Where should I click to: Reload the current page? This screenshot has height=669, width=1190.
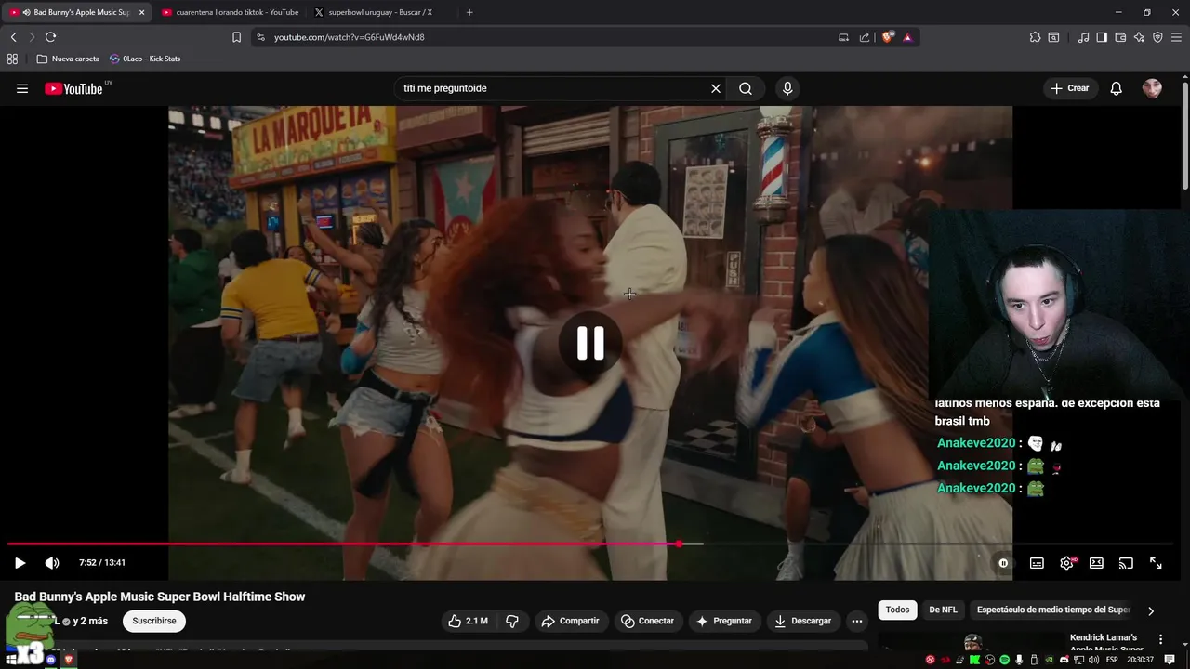[x=50, y=37]
